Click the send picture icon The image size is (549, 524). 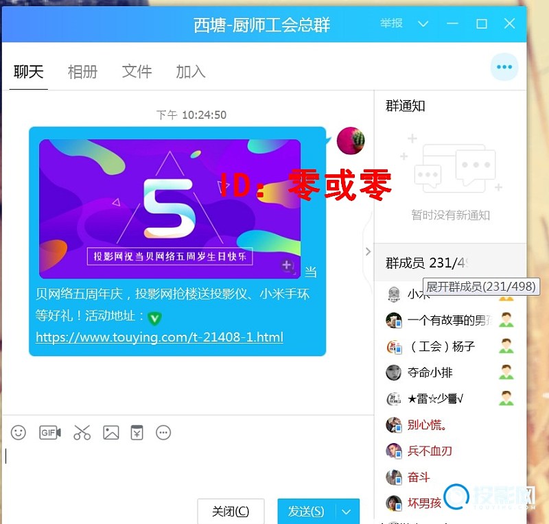[111, 433]
